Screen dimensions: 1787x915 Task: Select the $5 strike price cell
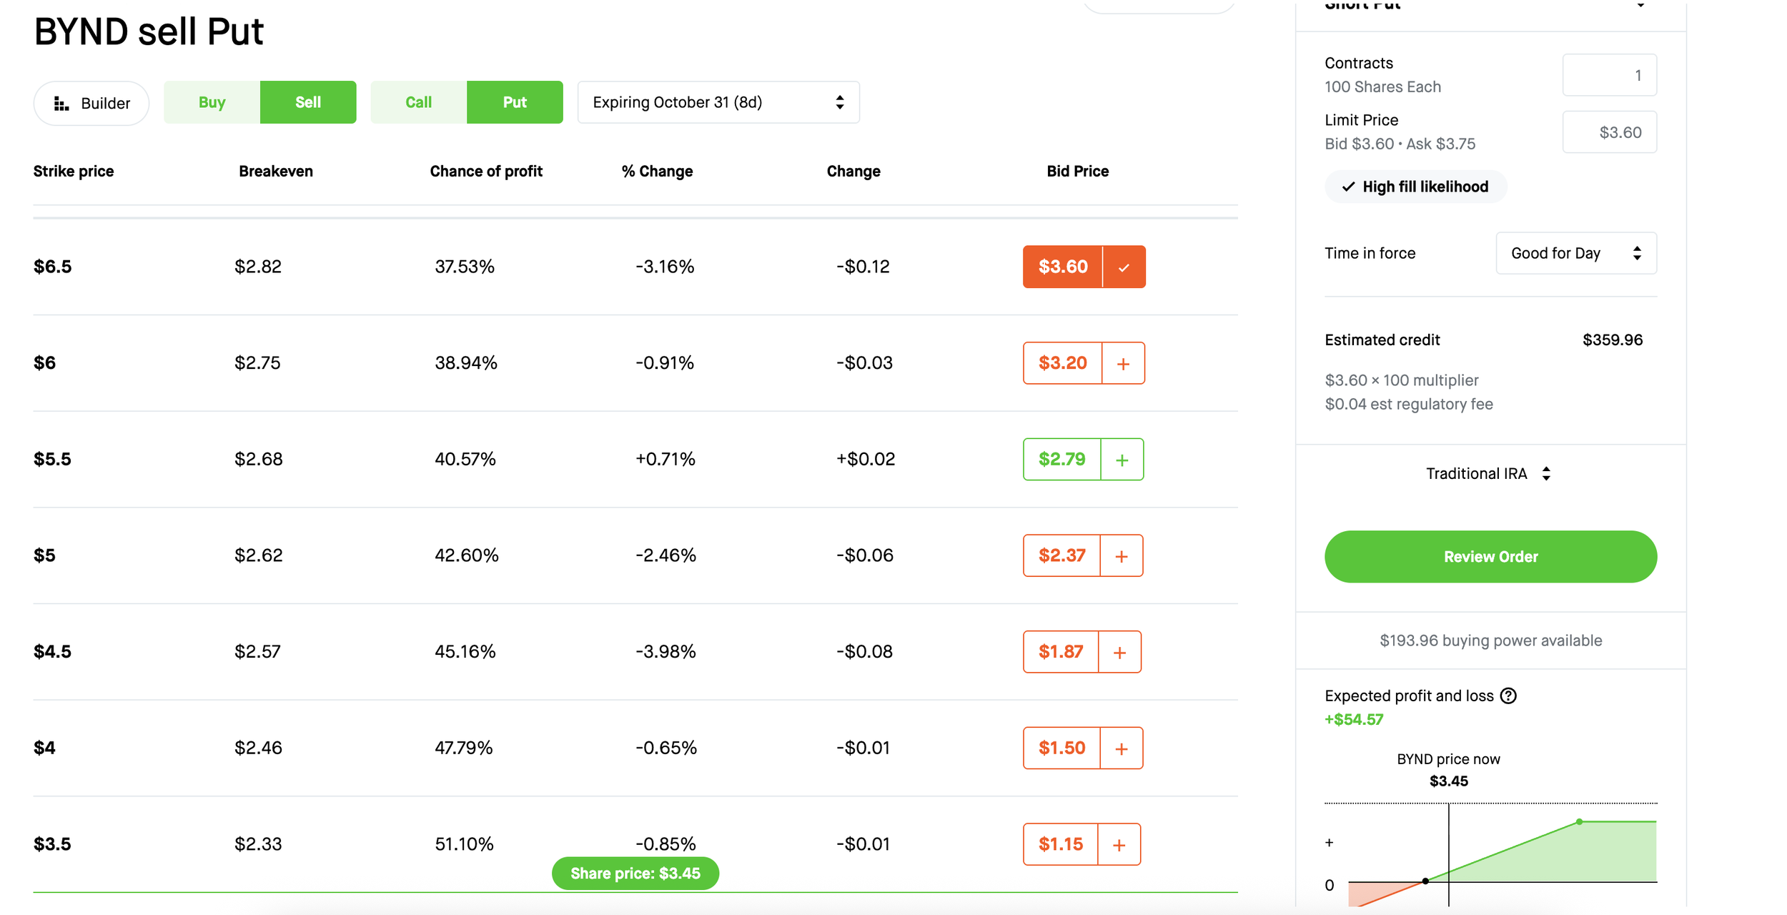point(45,555)
